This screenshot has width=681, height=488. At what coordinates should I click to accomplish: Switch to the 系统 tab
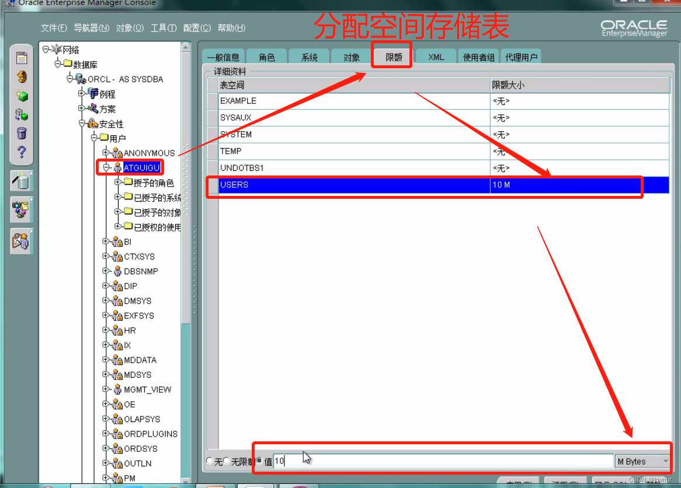309,57
